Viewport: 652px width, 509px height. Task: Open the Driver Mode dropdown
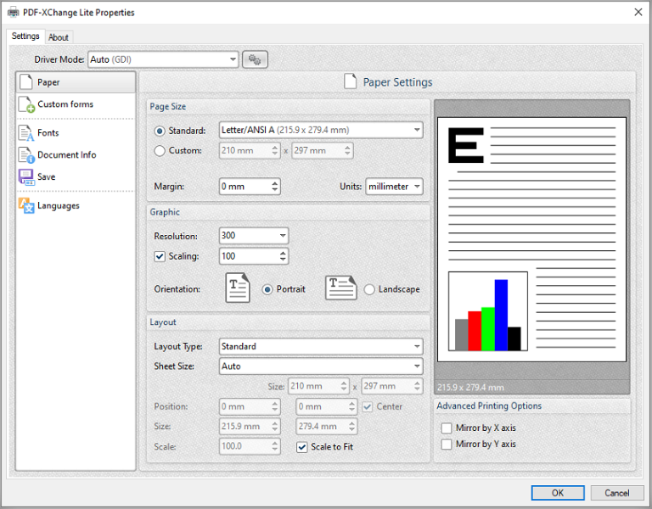(x=163, y=59)
